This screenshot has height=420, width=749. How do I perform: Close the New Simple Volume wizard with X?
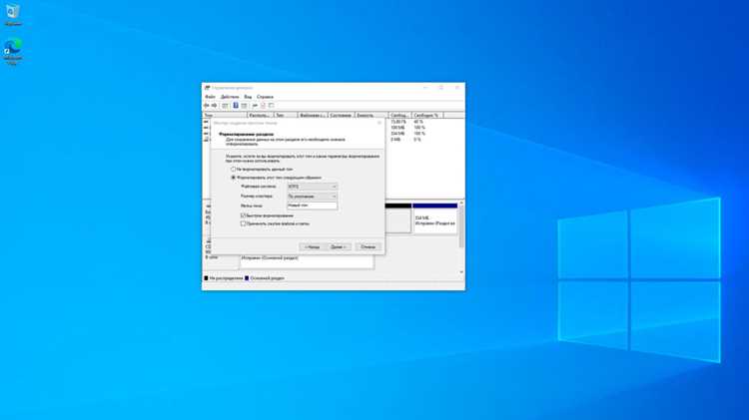coord(379,123)
